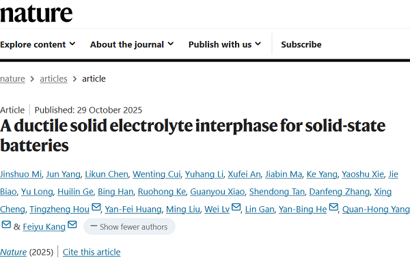Screen dimensions: 410x273
Task: Click the email icon next to Wei Lv
Action: pos(236,208)
